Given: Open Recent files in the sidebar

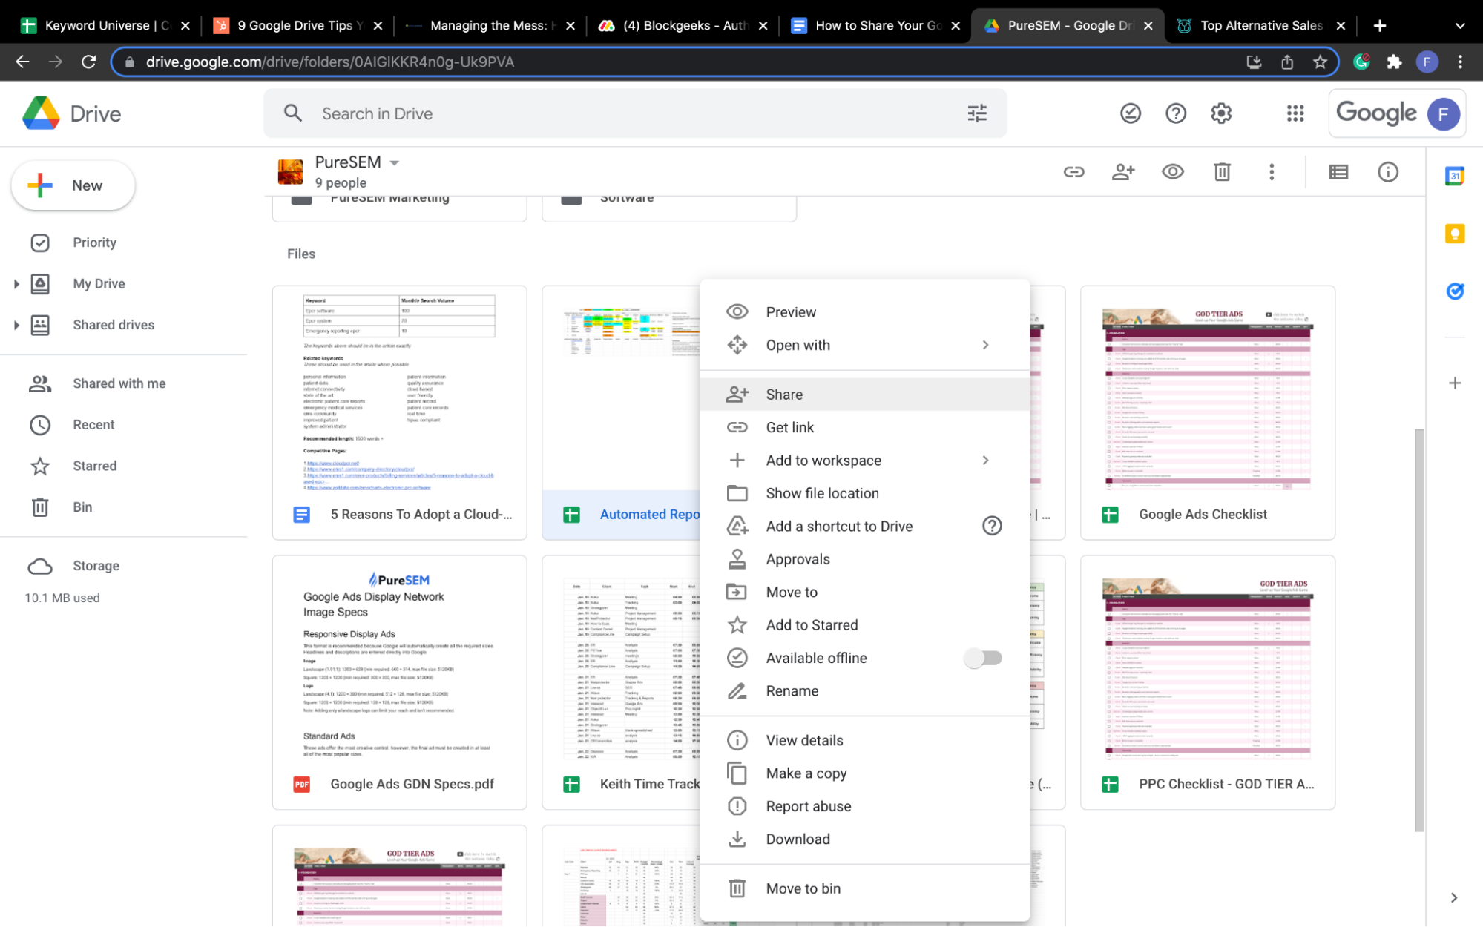Looking at the screenshot, I should 93,424.
